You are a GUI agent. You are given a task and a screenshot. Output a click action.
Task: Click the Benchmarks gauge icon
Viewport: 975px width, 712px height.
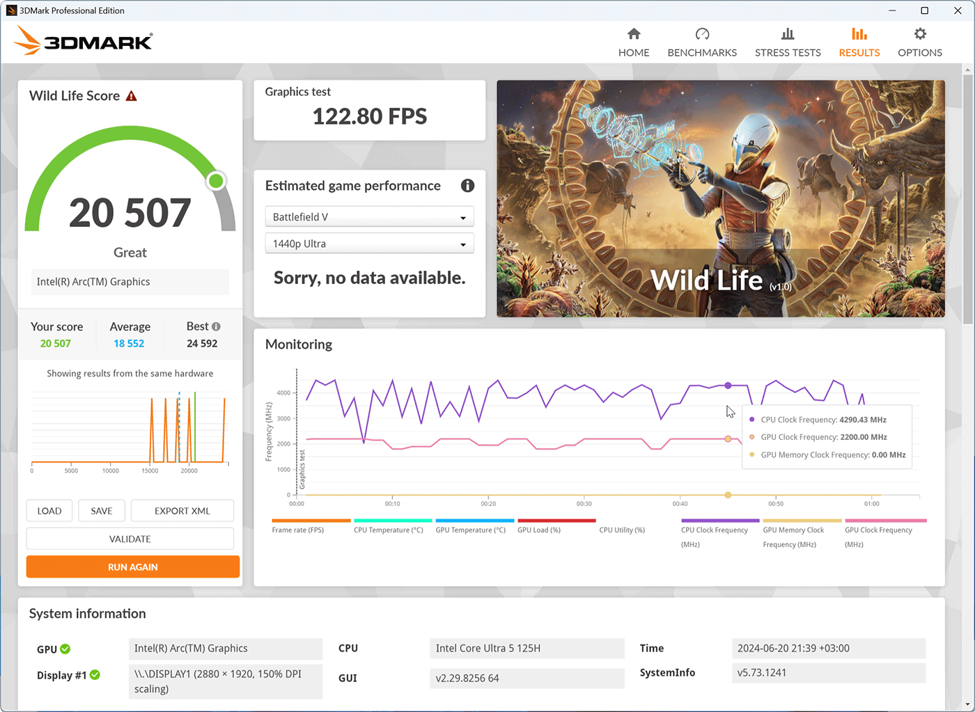702,34
